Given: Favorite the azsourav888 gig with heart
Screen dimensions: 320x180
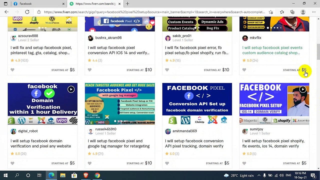Looking at the screenshot, I should 12,70.
